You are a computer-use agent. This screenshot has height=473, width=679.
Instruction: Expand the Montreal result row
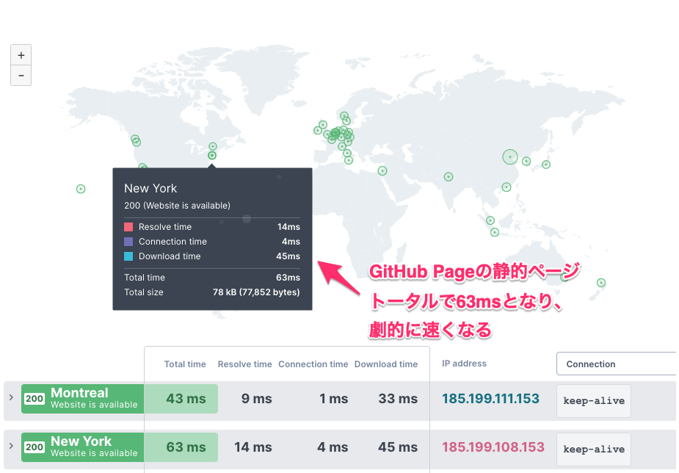pos(11,397)
